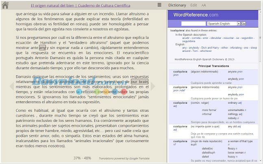This screenshot has height=164, width=263.
Task: Go to previous page with left arrow
Action: pos(11,86)
